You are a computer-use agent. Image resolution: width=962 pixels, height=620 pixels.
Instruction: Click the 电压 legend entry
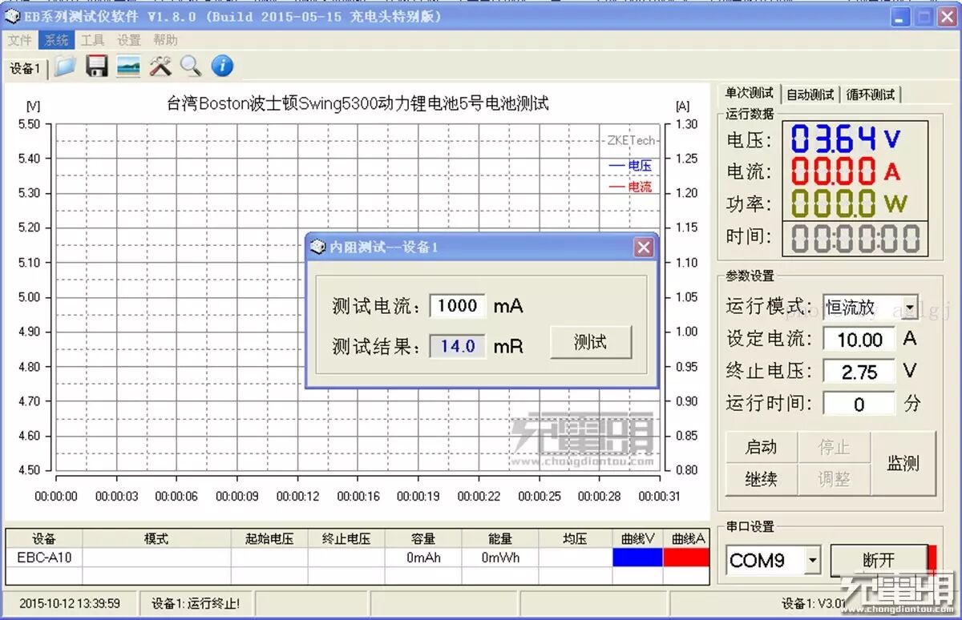tap(631, 166)
